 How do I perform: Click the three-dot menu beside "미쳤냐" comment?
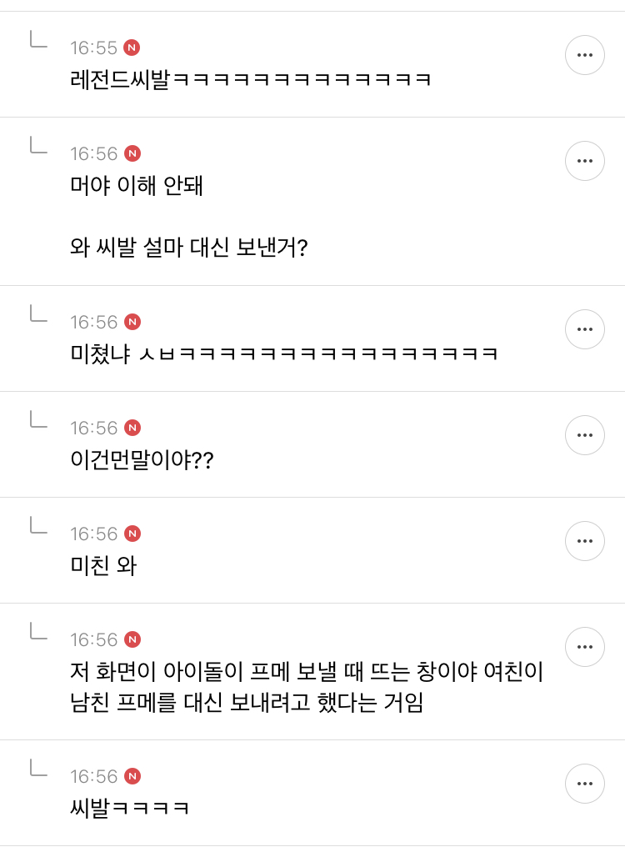pos(584,329)
